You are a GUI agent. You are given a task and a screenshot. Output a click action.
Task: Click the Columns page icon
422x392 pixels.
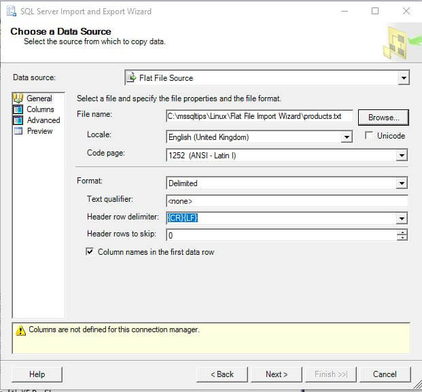point(18,109)
